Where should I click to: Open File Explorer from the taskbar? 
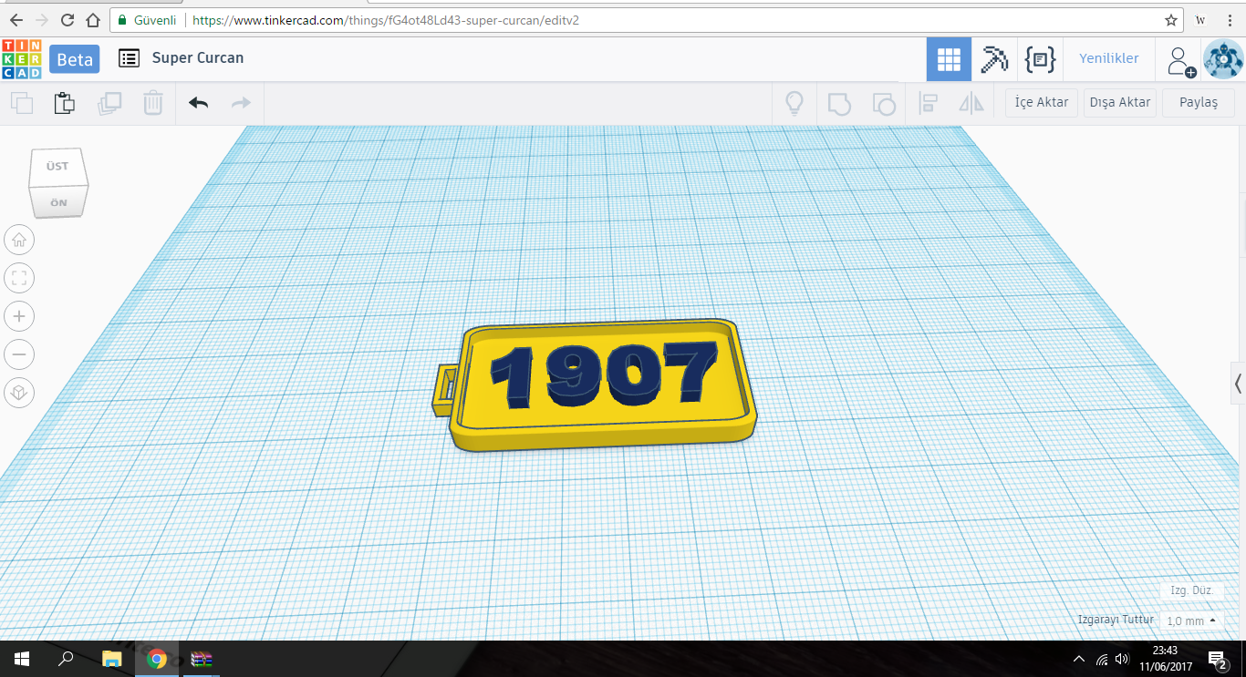[x=111, y=659]
